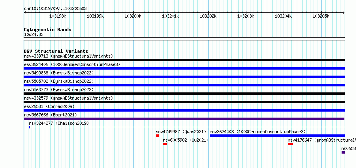Open variant label esv3624406 (1000GenomesConsortiumPhase3)

click(72, 64)
